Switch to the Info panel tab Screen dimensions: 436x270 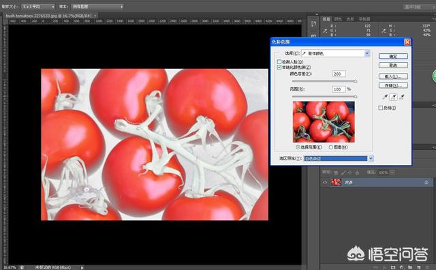(x=326, y=19)
